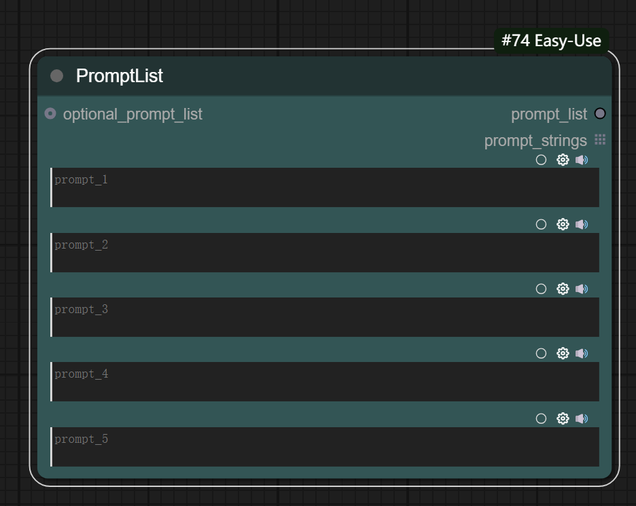
Task: Click the gear icon above prompt_4
Action: tap(563, 353)
